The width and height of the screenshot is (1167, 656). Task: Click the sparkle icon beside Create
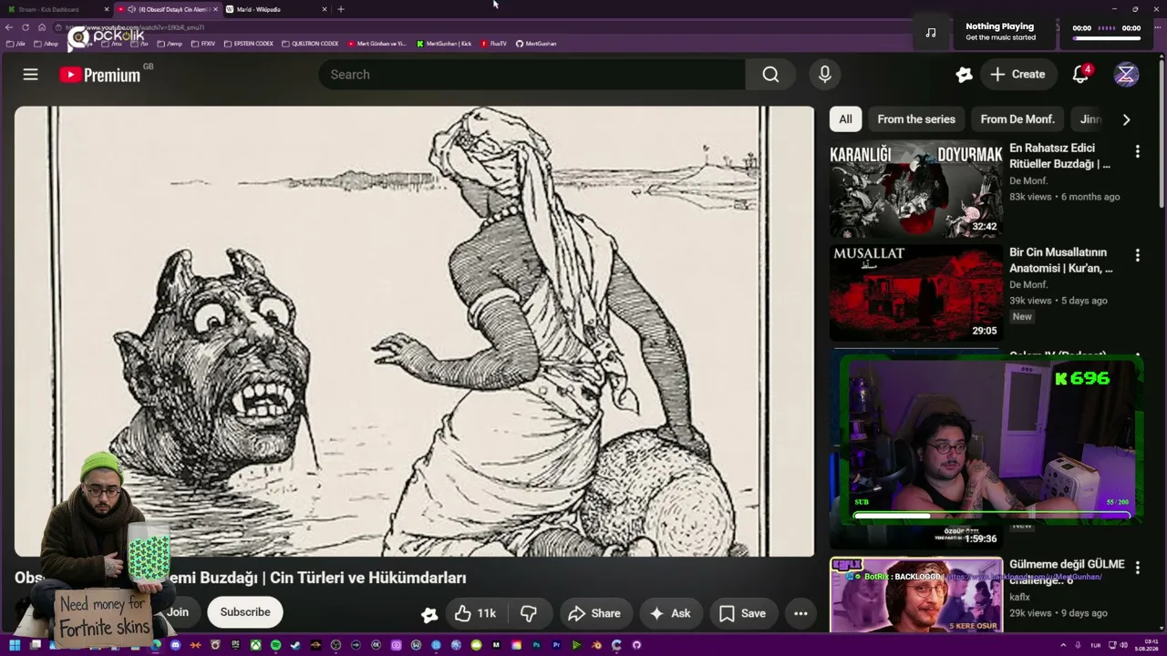[x=964, y=75]
